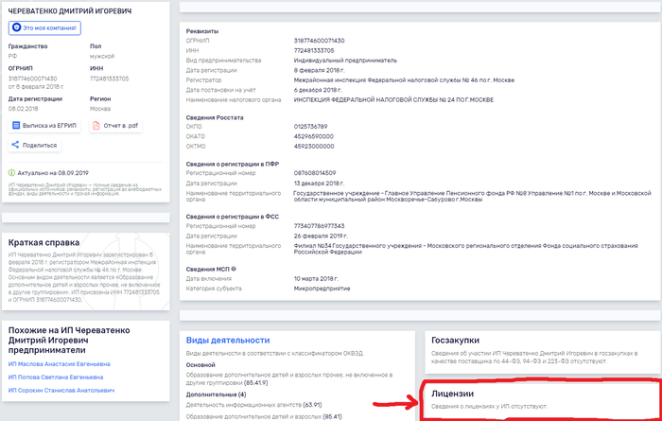662x421 pixels.
Task: Open the 'ИП Маслова Анастасия Евгеньевна' link
Action: (x=58, y=363)
